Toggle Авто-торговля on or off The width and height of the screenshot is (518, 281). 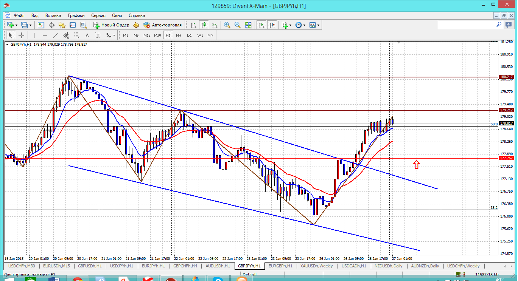163,25
